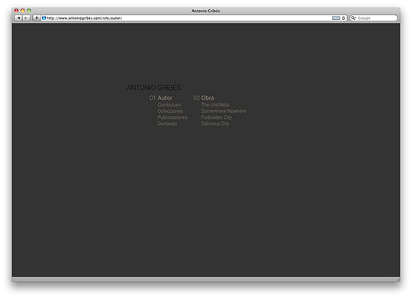Close the window with the red button
This screenshot has height=298, width=412.
16,11
